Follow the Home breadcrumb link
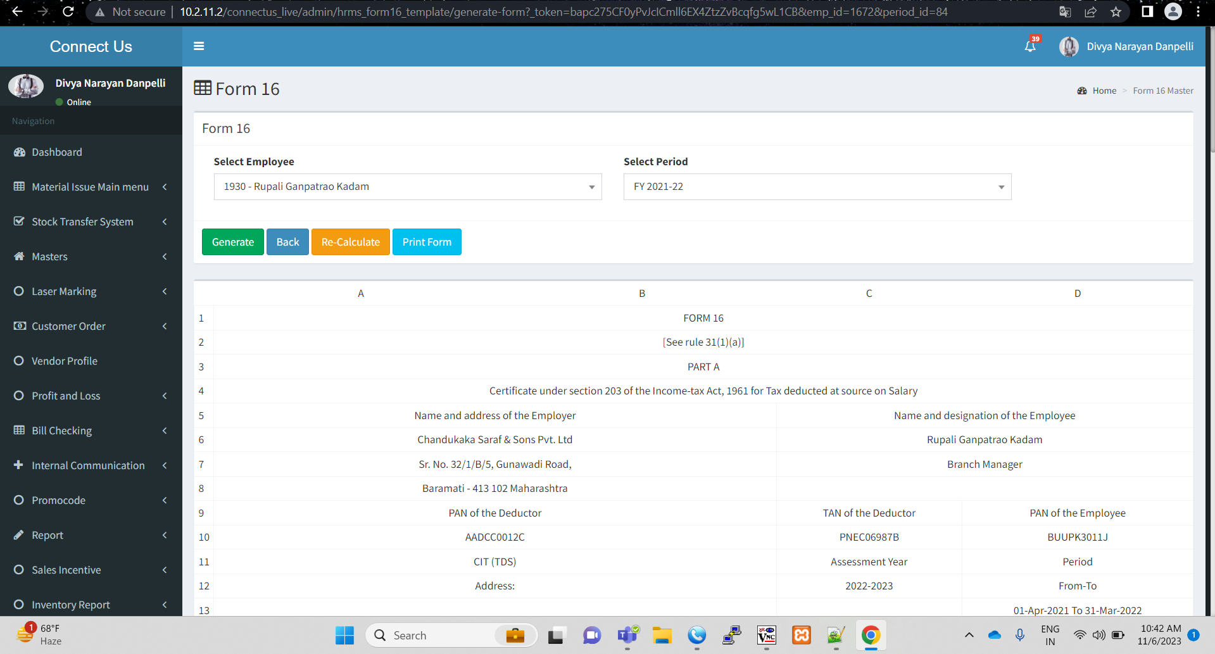This screenshot has width=1215, height=654. 1104,91
